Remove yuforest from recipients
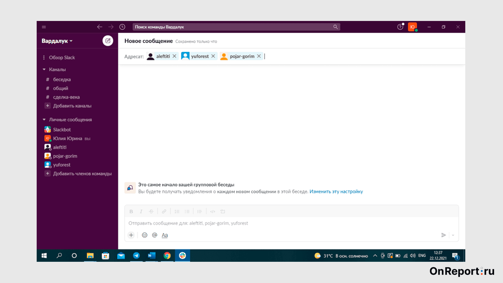The image size is (503, 283). [x=213, y=56]
